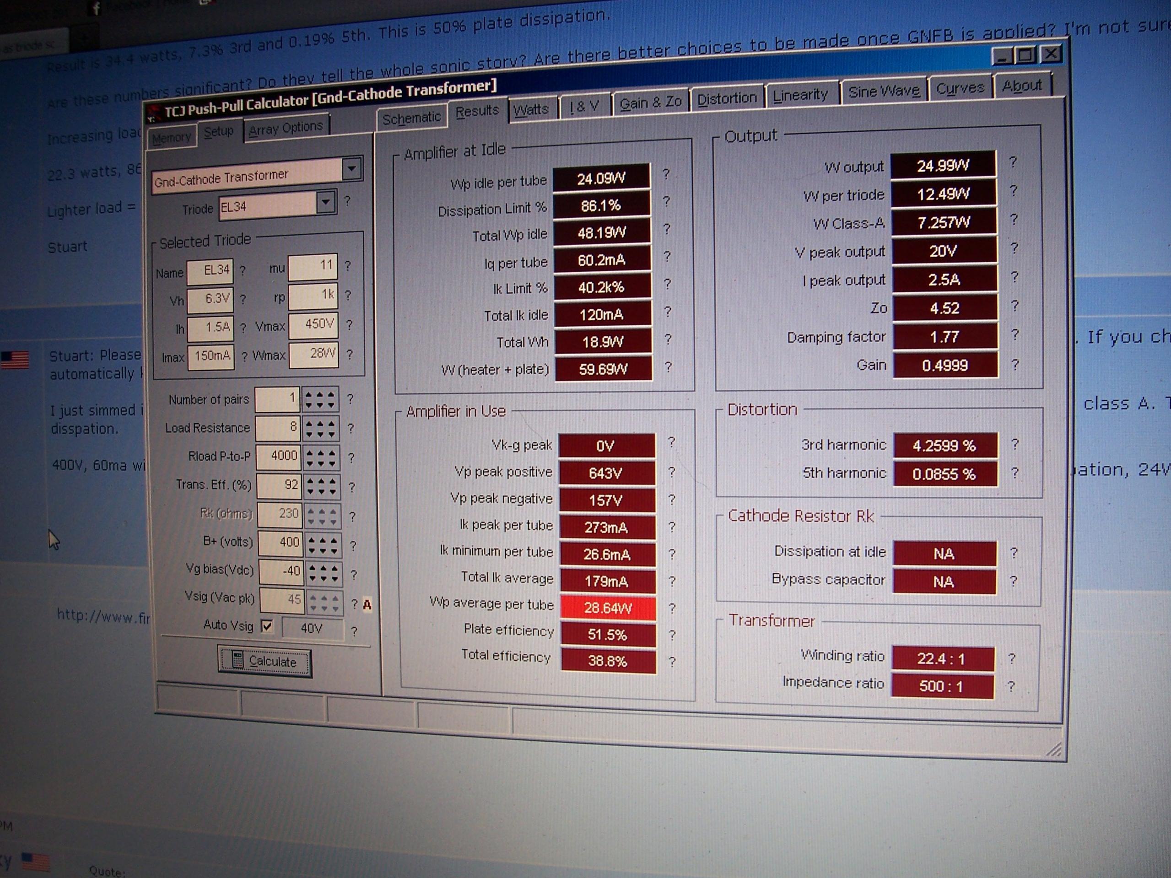The width and height of the screenshot is (1171, 878).
Task: Open the Watts tab
Action: click(x=531, y=109)
